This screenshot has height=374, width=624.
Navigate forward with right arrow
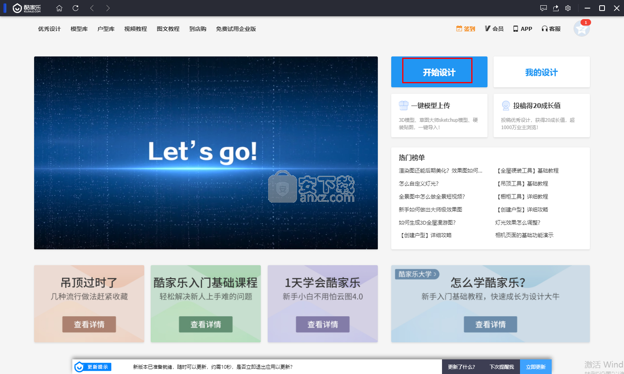(x=108, y=8)
